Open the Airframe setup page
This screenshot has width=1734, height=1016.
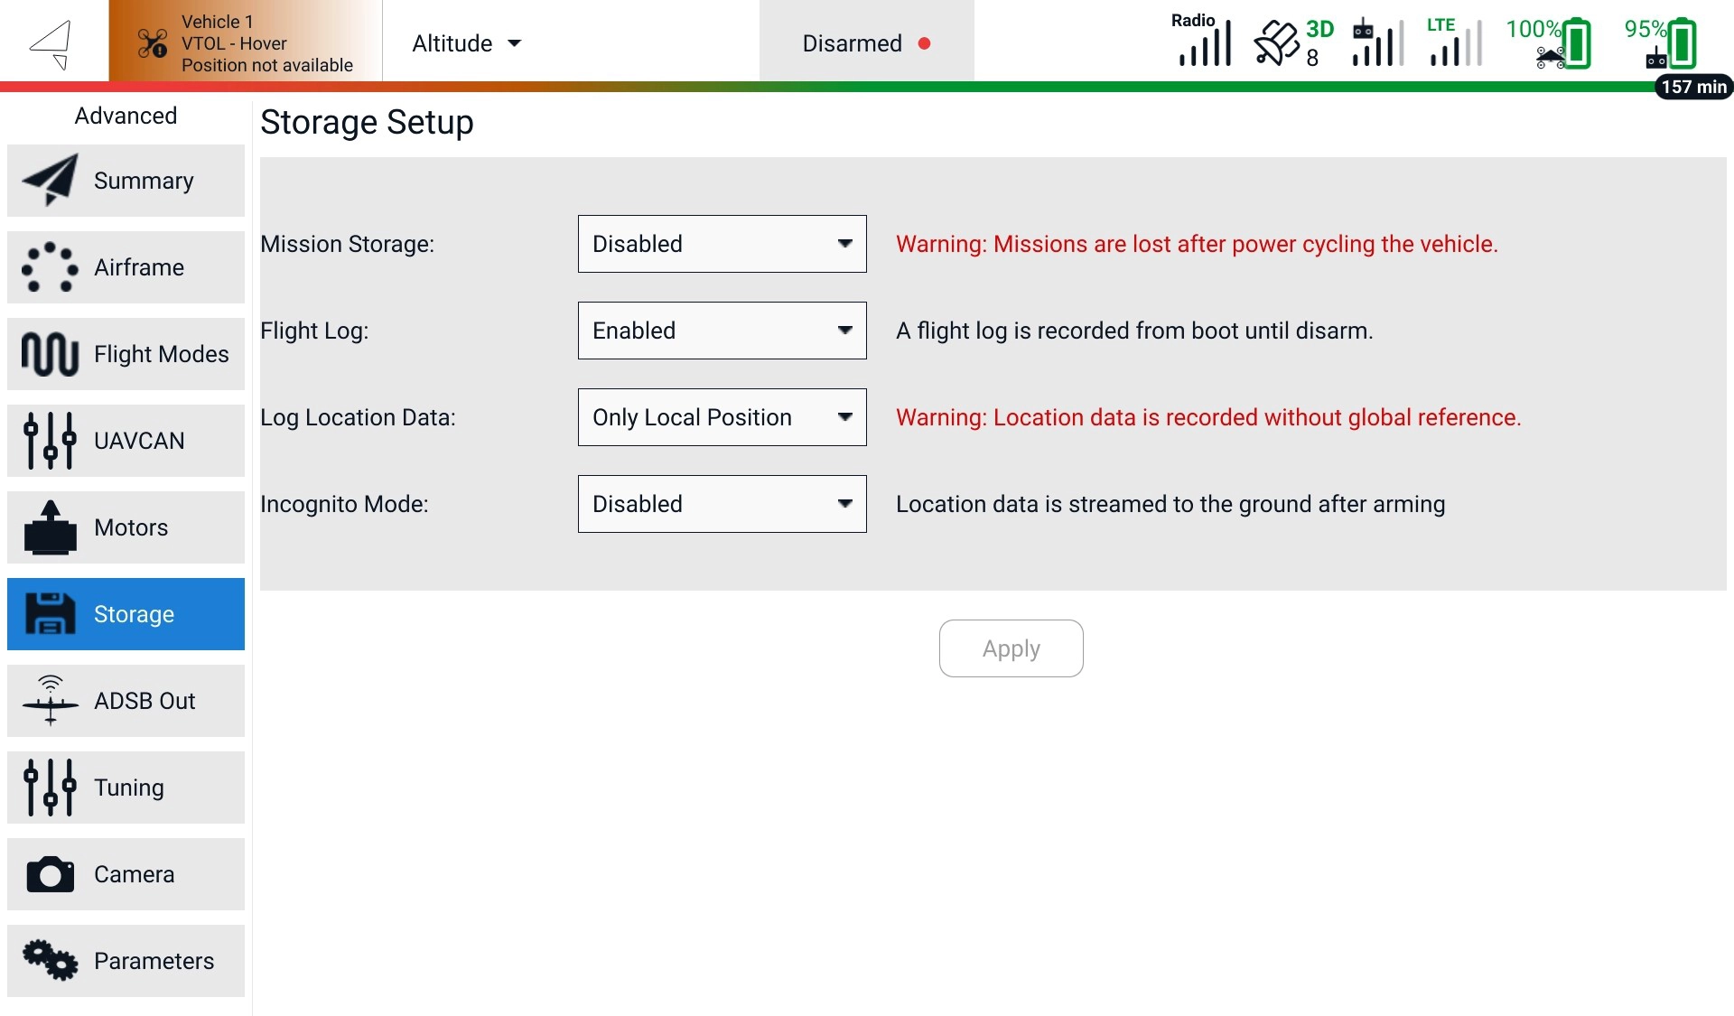[126, 267]
